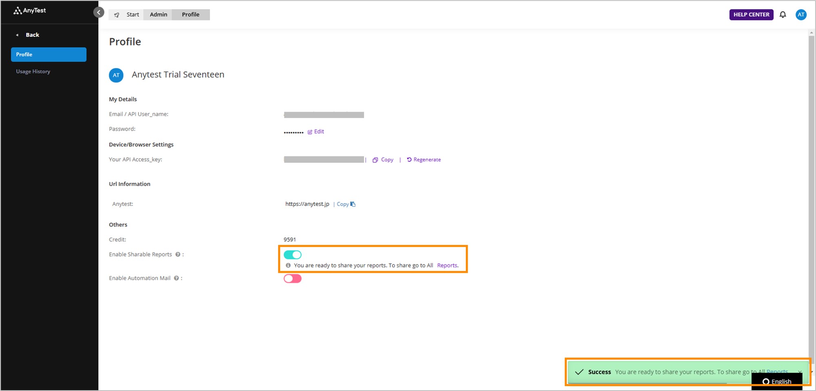Click the Profile page heading
This screenshot has height=391, width=816.
pos(125,42)
